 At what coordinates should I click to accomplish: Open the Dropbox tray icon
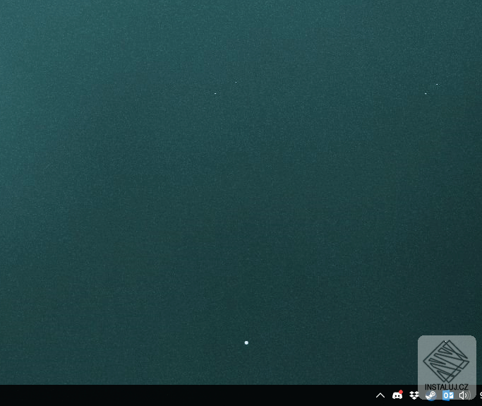[x=414, y=395]
